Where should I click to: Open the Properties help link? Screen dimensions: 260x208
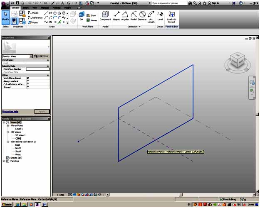10,111
